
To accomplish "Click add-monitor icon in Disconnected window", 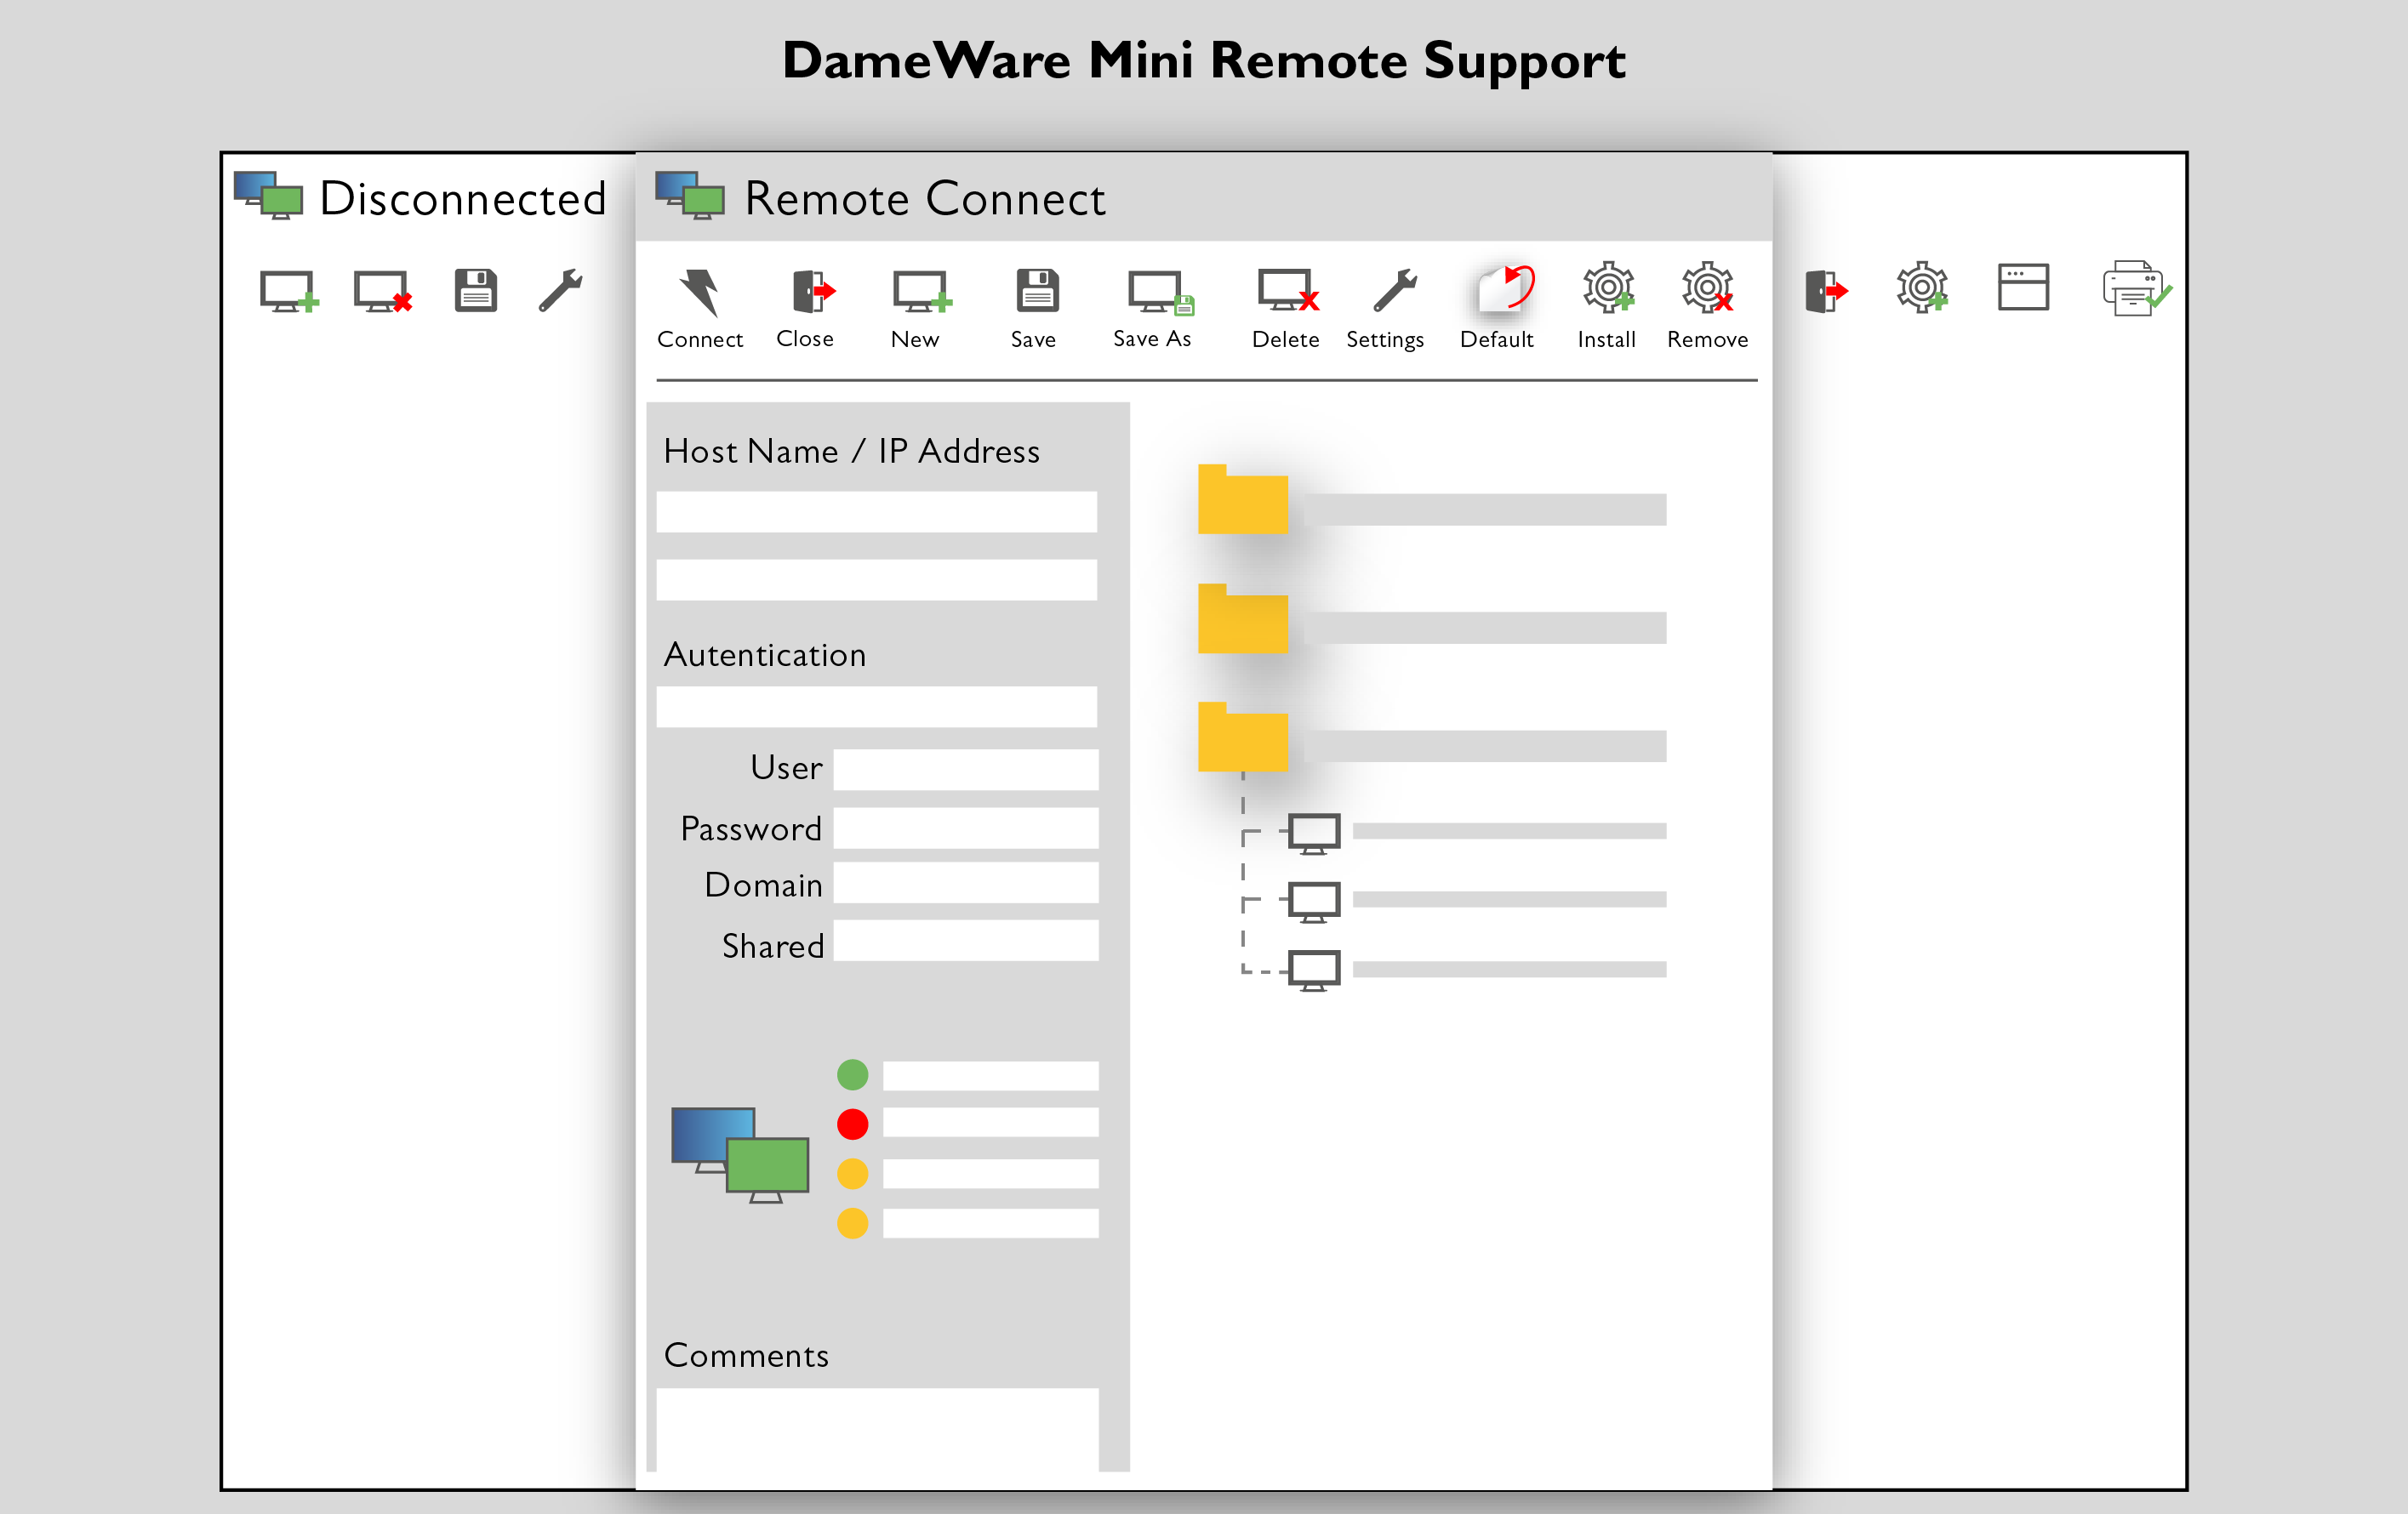I will 289,292.
